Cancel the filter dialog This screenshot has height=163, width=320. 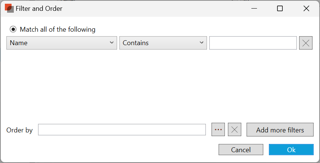click(x=241, y=150)
